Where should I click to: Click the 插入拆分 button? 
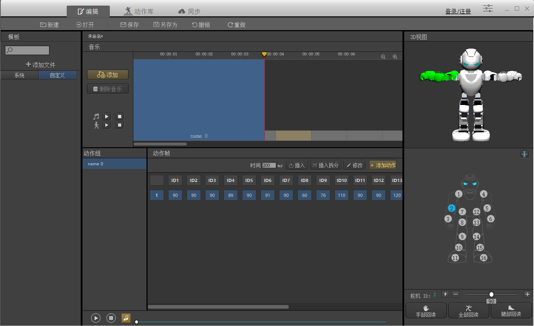(x=325, y=165)
